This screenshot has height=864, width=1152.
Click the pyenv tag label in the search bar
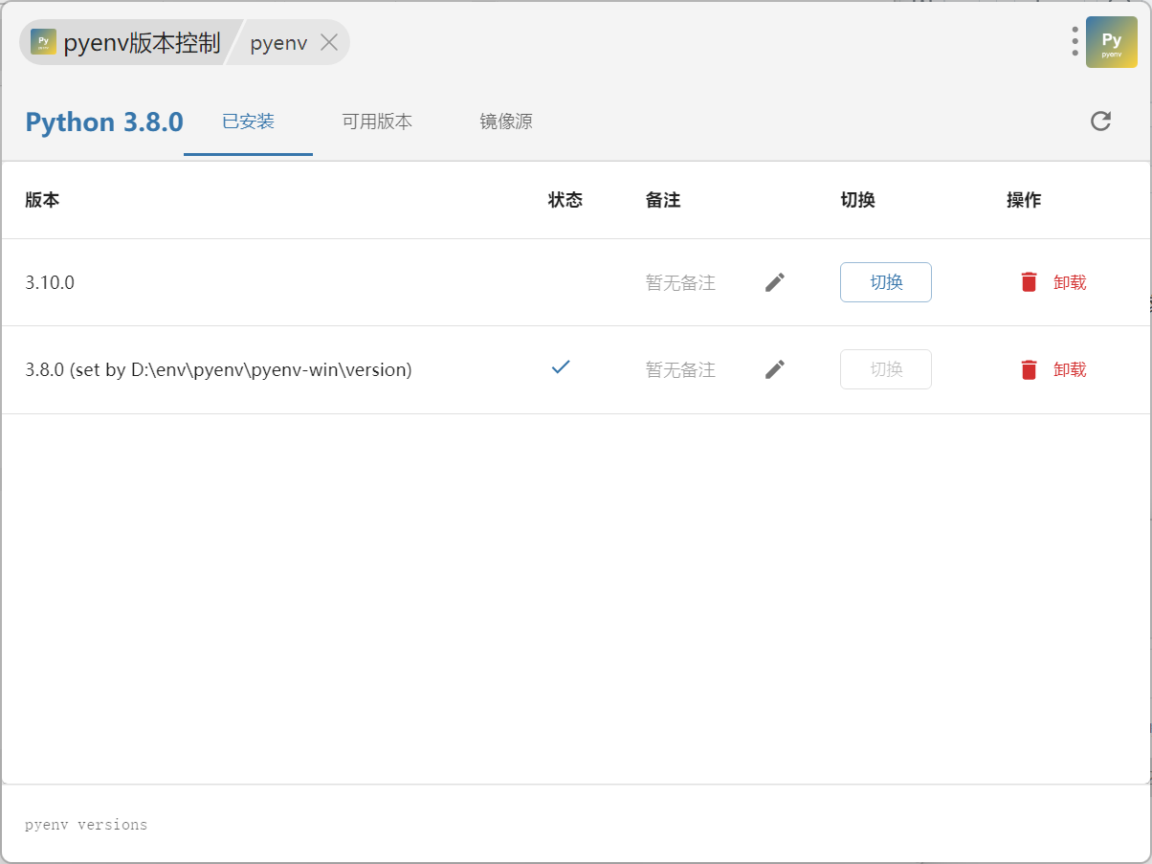(x=278, y=43)
